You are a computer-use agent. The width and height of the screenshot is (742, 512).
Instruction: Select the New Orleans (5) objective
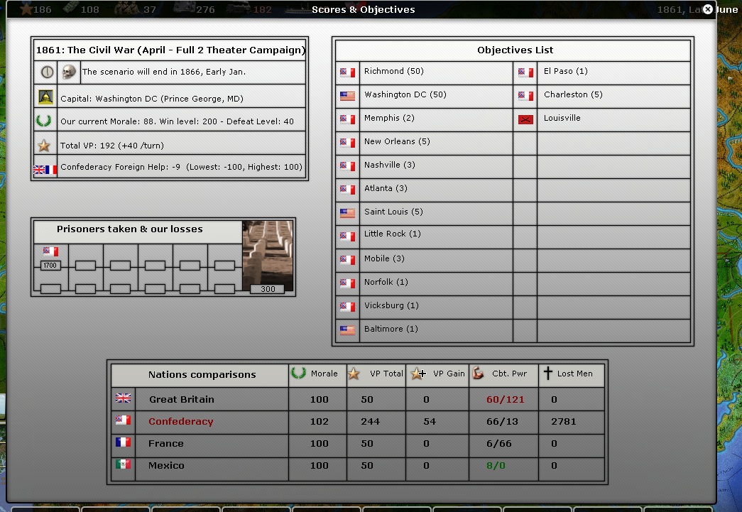tap(389, 142)
